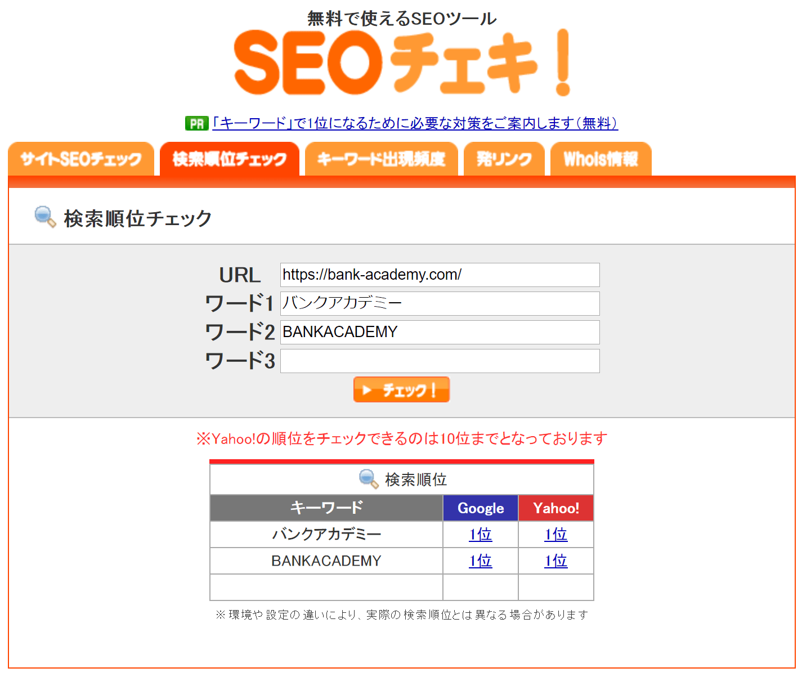The width and height of the screenshot is (802, 677).
Task: Click the ※環境や設定の違い disclaimer note
Action: click(x=402, y=615)
